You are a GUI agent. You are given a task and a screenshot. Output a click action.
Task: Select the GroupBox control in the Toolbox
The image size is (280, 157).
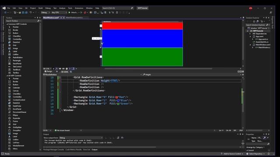coord(17,130)
